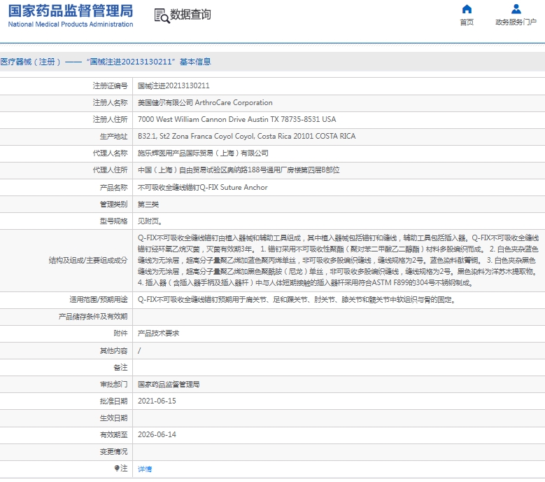Click the slash value in 其他内容 row
Viewport: 545px width, 482px height.
pyautogui.click(x=139, y=350)
